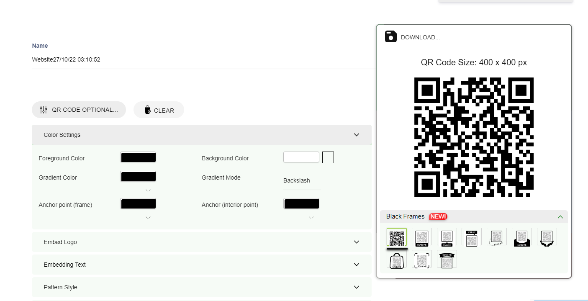Open the Gradient Mode dropdown
This screenshot has height=301, width=588.
coord(302,181)
